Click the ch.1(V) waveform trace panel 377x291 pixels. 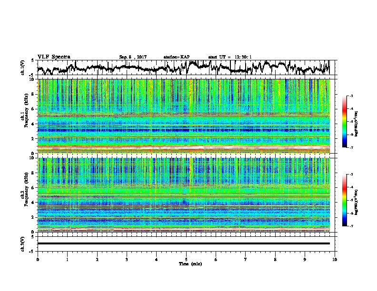[186, 68]
